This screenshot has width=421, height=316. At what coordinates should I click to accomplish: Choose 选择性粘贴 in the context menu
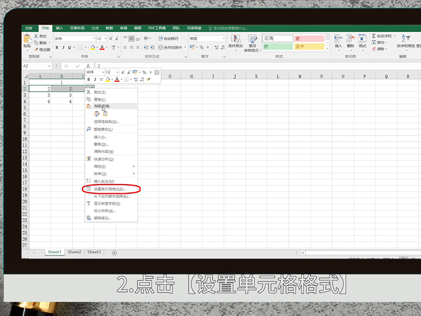tap(111, 122)
